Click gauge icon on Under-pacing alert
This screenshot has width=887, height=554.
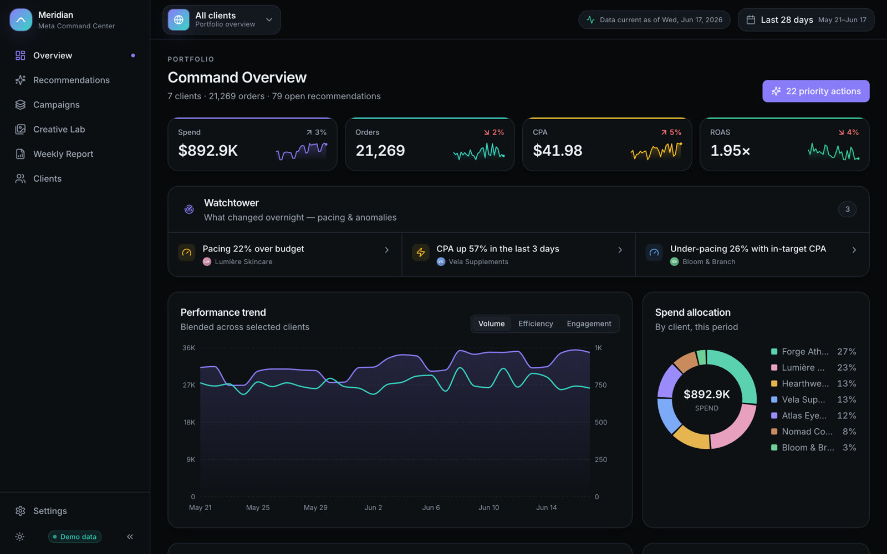654,253
